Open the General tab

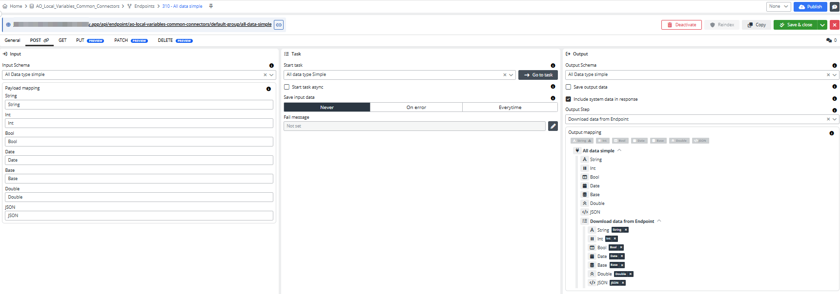(12, 40)
